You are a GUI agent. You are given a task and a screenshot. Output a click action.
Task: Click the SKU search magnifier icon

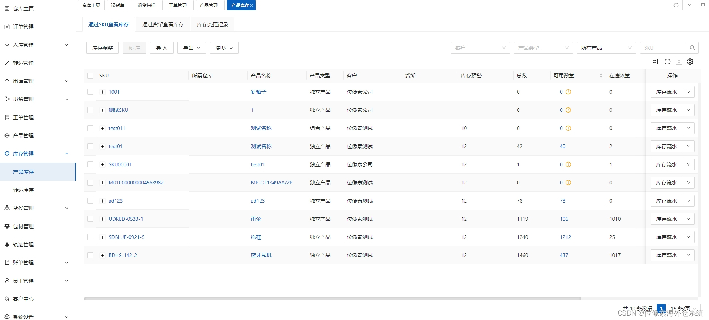pos(693,48)
